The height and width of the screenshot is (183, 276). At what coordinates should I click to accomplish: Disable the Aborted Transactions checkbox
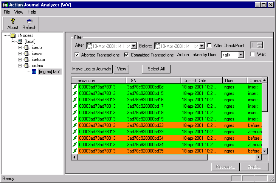pyautogui.click(x=77, y=55)
